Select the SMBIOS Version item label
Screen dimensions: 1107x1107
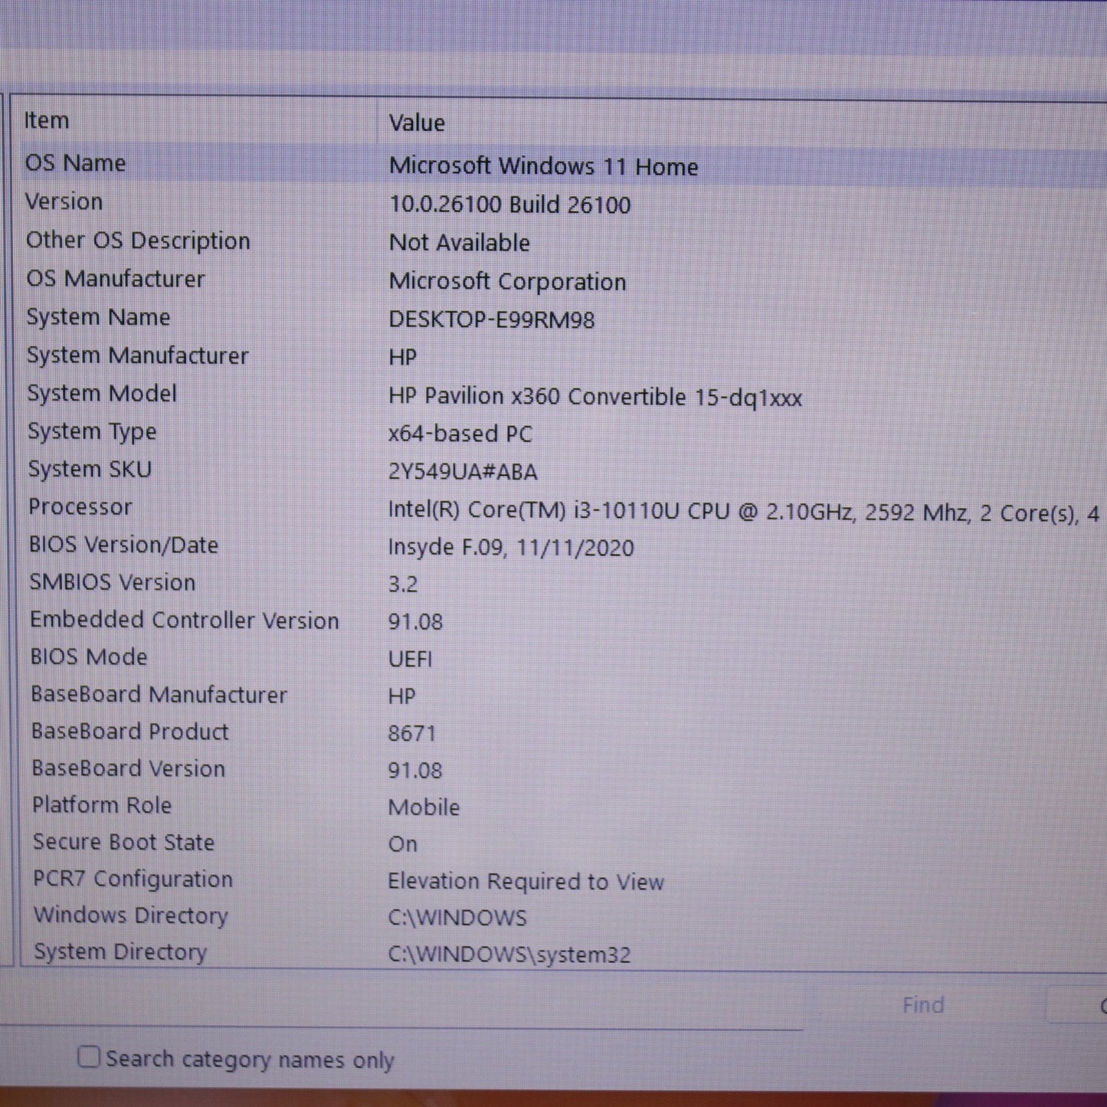[x=112, y=582]
